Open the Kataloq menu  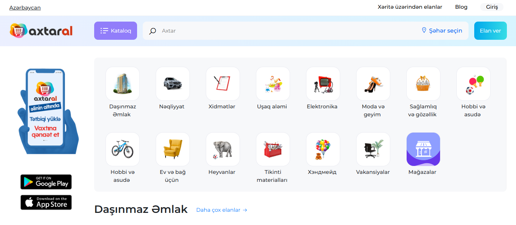(115, 31)
